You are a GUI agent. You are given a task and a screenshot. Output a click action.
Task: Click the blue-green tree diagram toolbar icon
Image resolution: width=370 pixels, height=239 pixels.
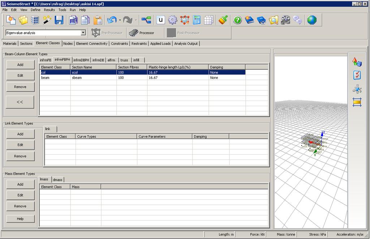pos(146,20)
